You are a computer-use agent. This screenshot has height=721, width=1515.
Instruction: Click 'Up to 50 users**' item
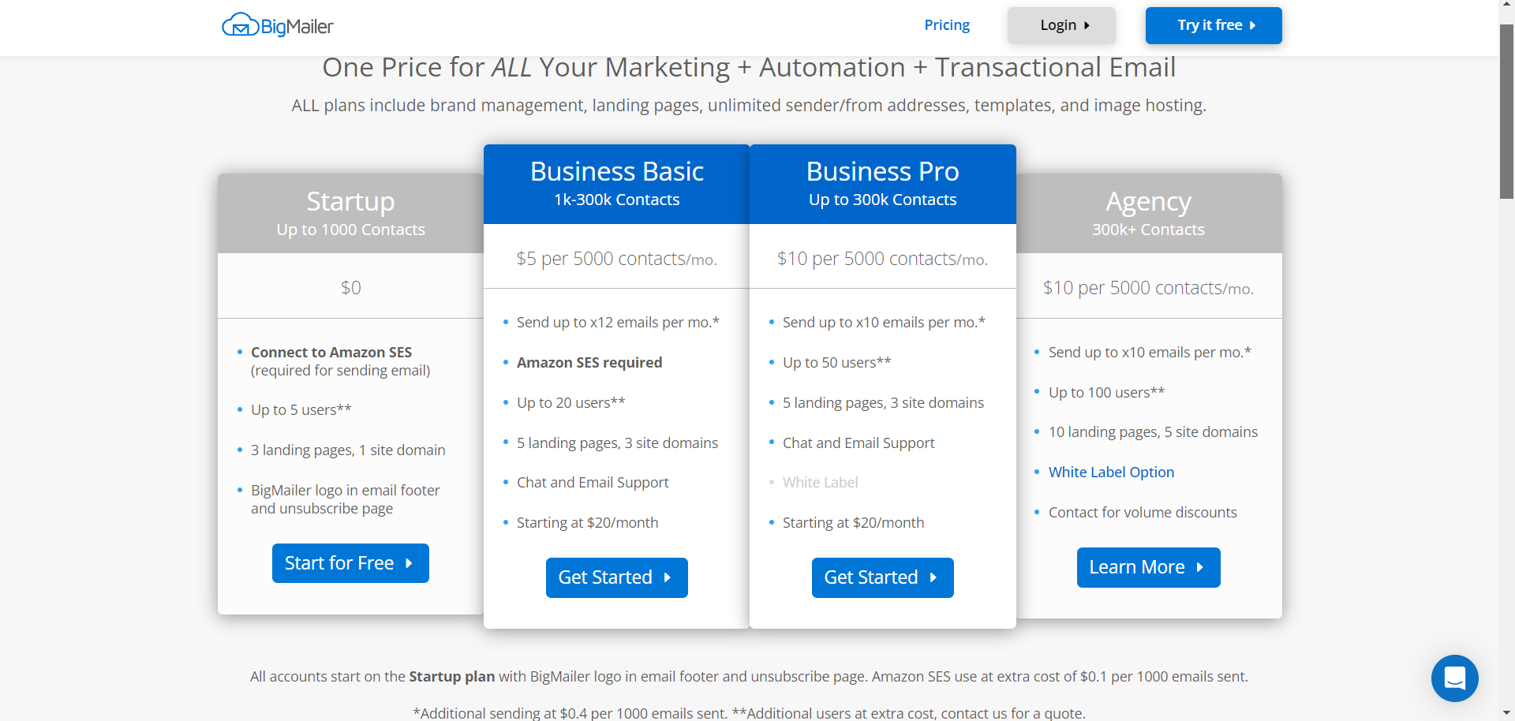[836, 362]
